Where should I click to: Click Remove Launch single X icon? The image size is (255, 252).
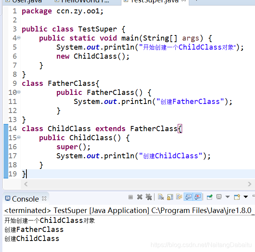point(140,197)
